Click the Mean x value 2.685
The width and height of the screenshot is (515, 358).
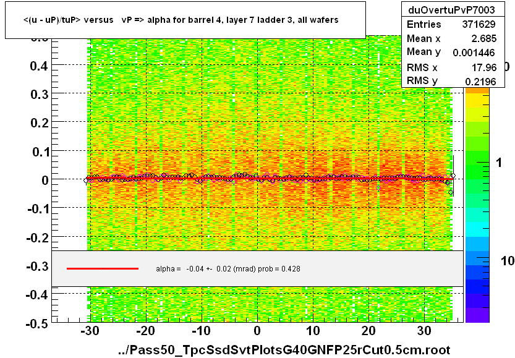[x=484, y=38]
